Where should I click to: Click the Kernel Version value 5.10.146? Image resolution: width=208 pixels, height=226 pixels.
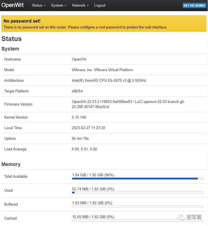[x=79, y=117]
